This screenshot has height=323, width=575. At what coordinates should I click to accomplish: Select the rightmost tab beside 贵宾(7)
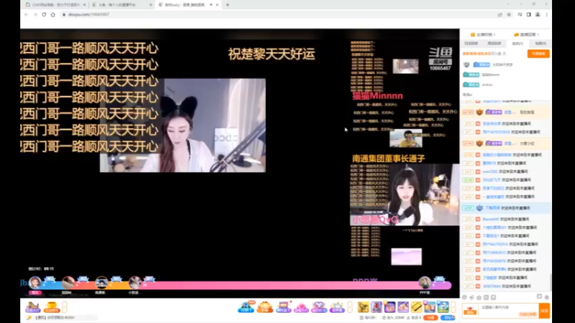(540, 43)
